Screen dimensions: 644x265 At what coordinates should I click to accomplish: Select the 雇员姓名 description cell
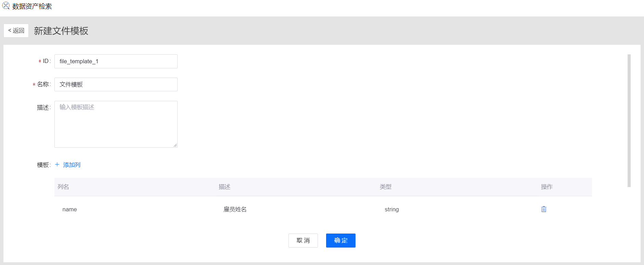click(x=235, y=209)
